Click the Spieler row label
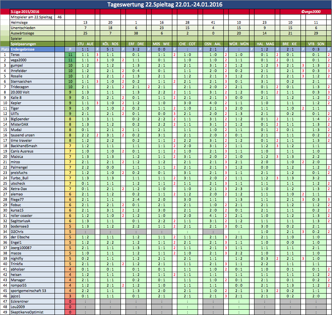The width and height of the screenshot is (332, 315). click(x=16, y=39)
